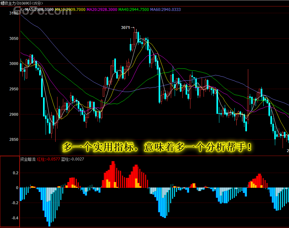Click the 2950 price axis label
This screenshot has width=289, height=228.
(14, 89)
